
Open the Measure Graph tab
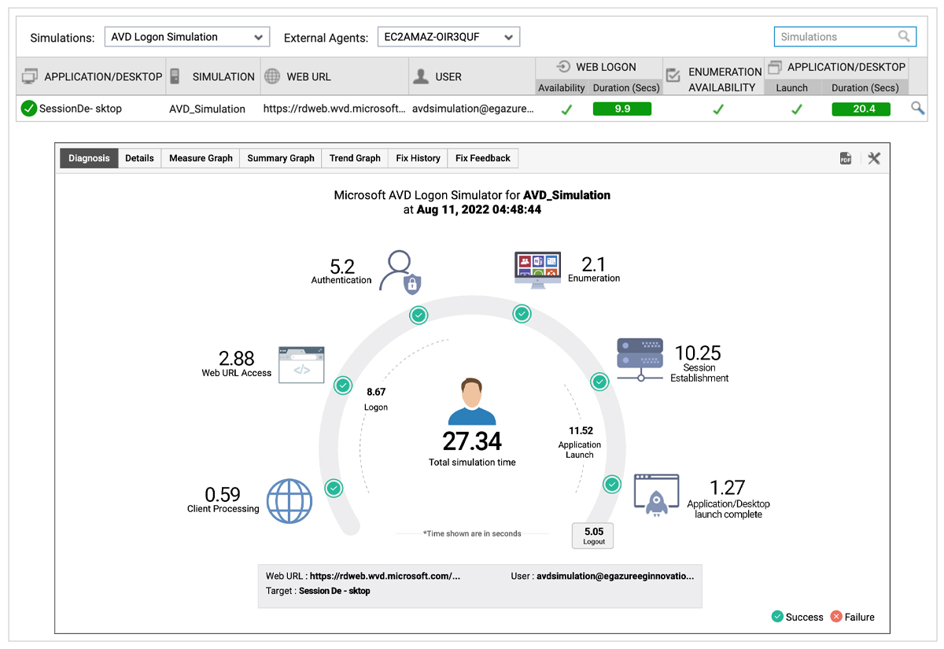(201, 158)
